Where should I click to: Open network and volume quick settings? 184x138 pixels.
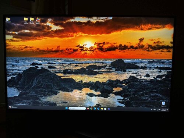pos(159,110)
